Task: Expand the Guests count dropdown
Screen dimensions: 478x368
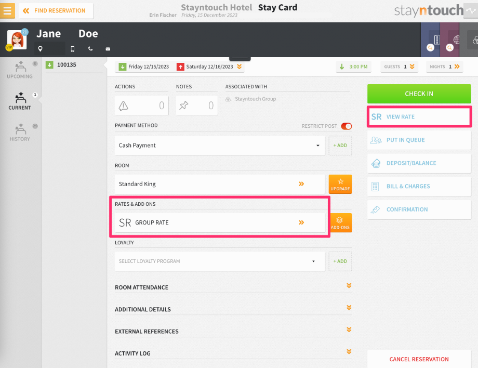Action: click(399, 67)
